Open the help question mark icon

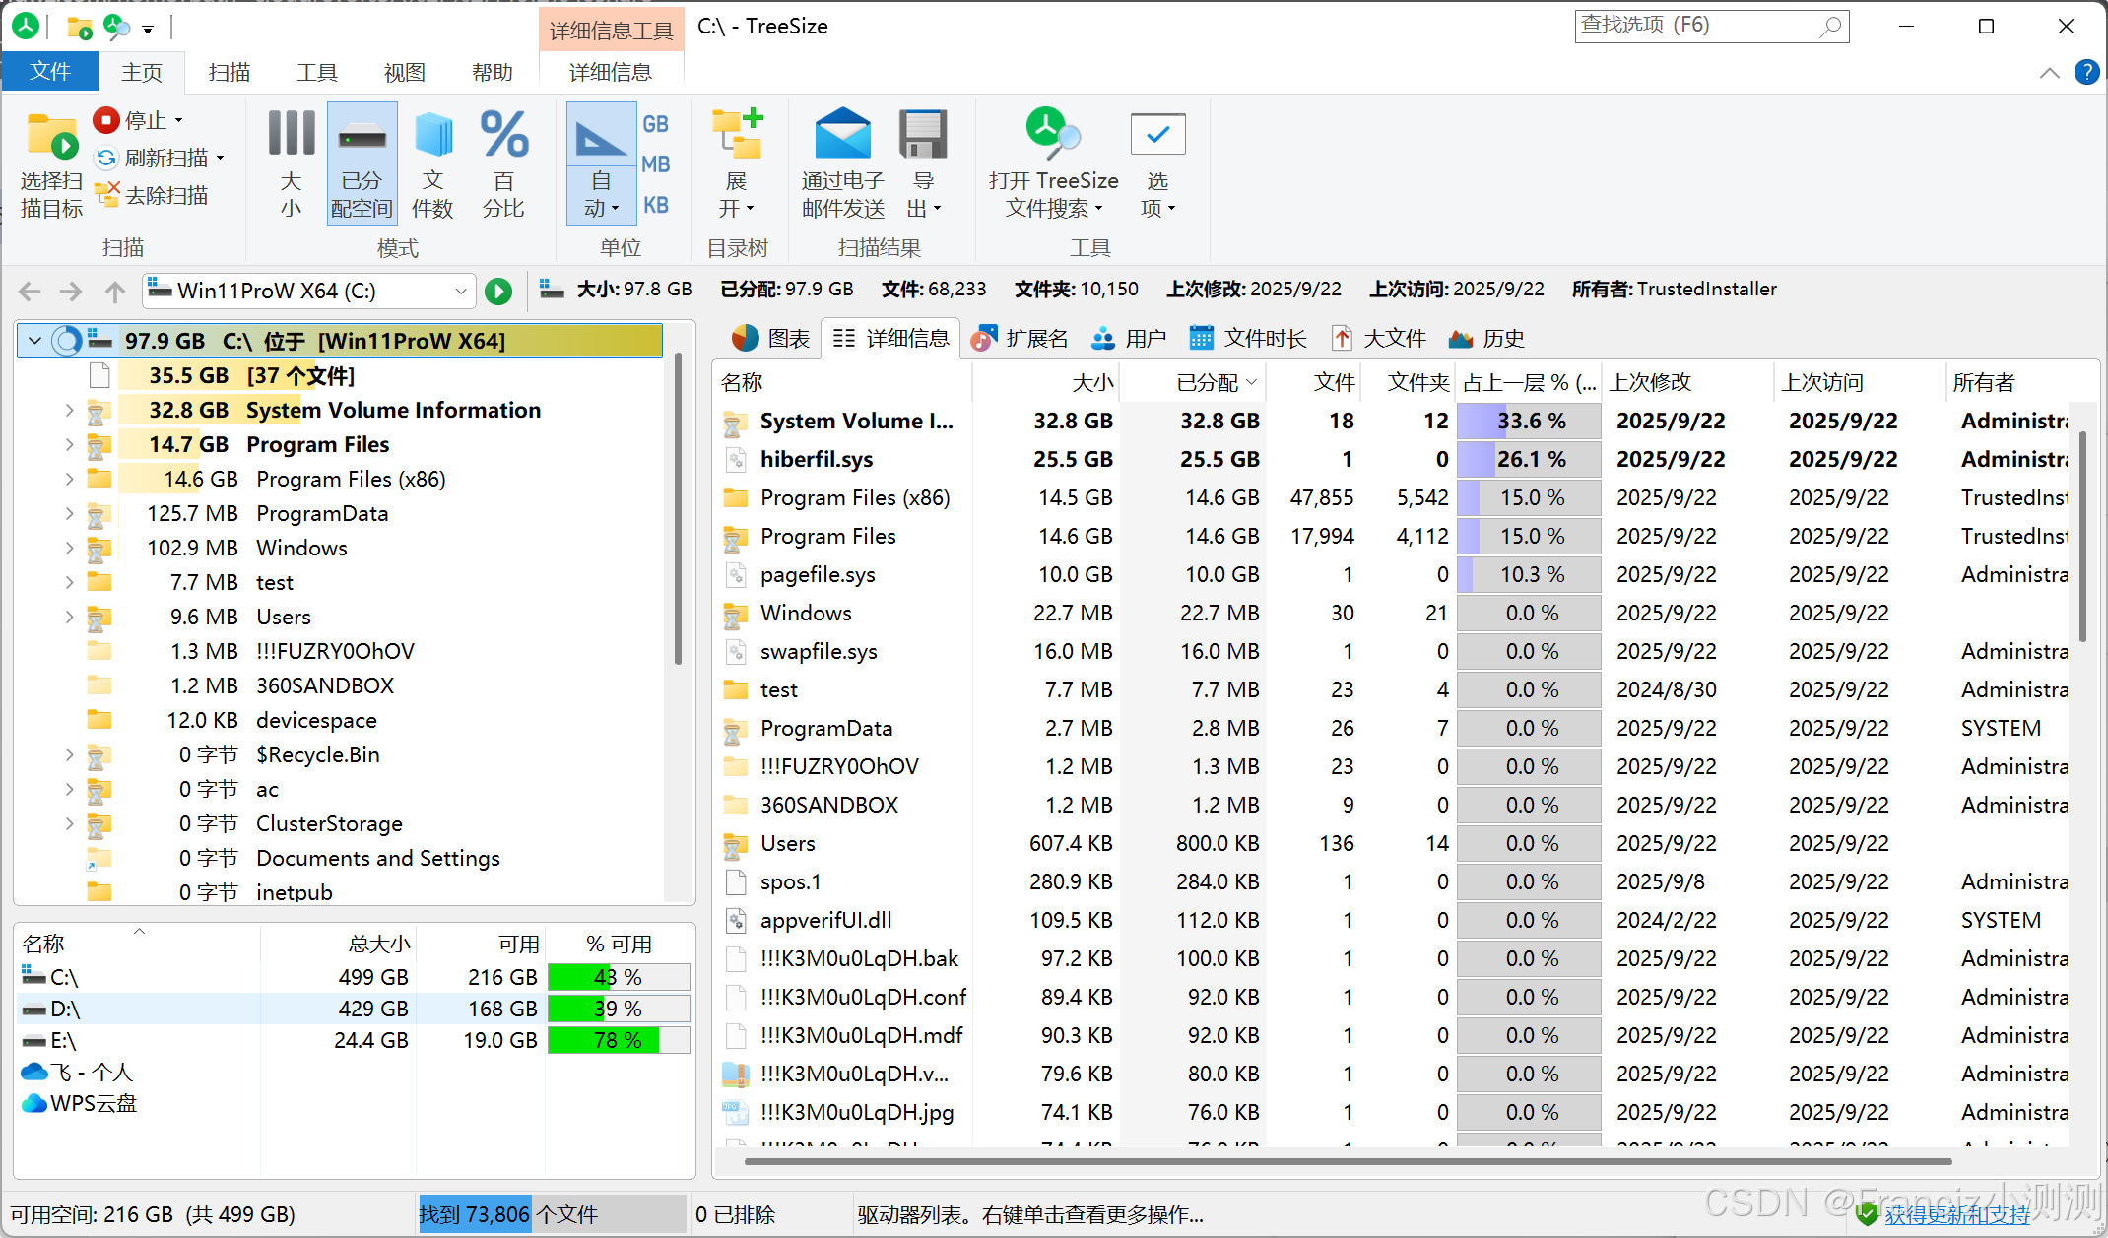coord(2087,72)
